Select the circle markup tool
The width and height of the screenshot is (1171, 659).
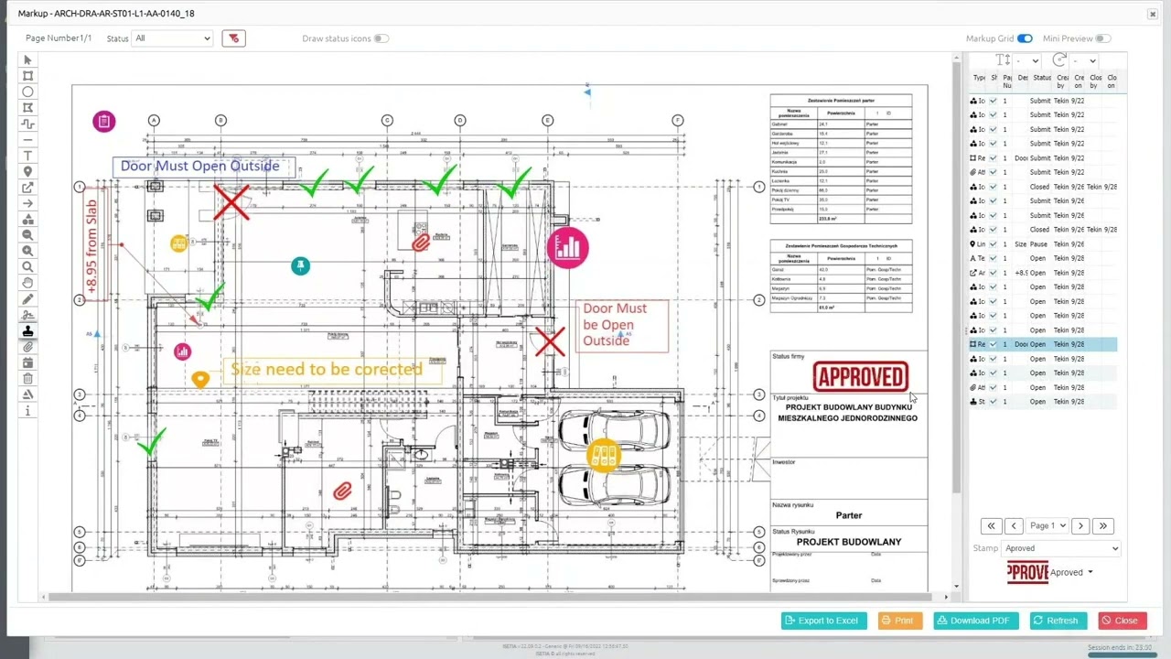coord(27,92)
